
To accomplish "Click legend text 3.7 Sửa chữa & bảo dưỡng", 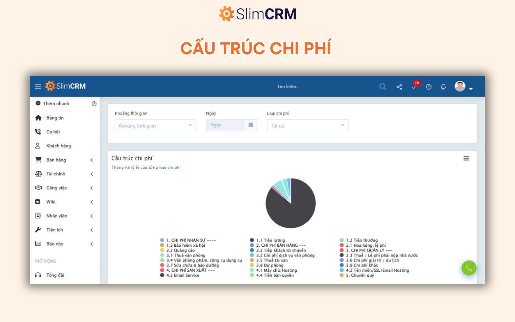I will click(193, 265).
